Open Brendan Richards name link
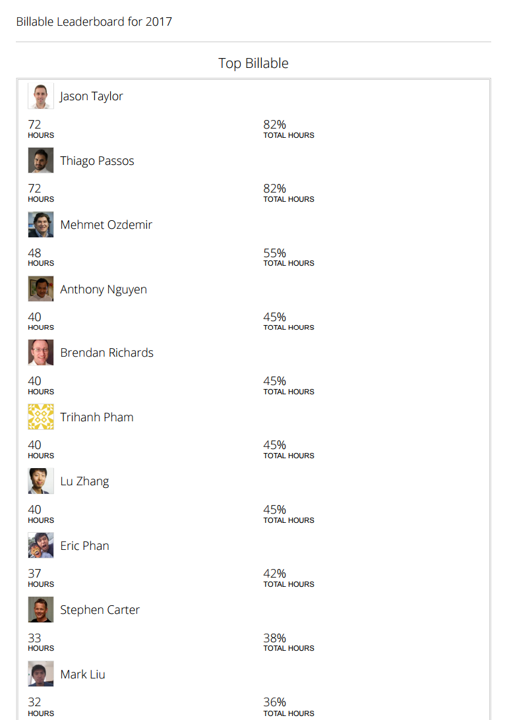The image size is (509, 720). (x=107, y=353)
